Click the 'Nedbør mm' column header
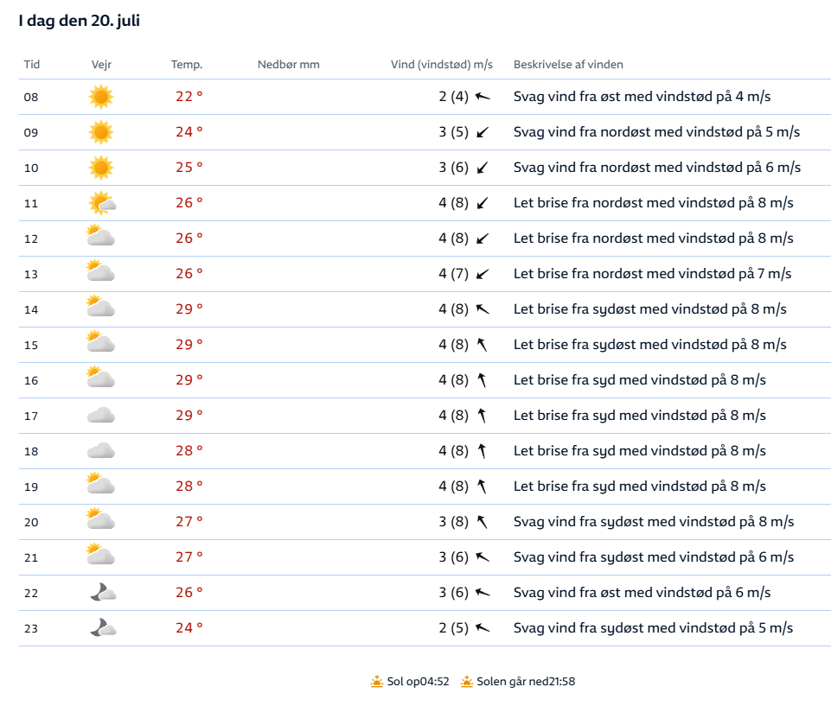Screen dimensions: 831x706 (x=289, y=65)
